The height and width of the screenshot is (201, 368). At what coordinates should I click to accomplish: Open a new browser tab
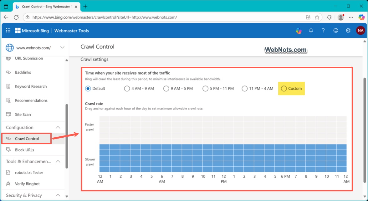coord(85,7)
